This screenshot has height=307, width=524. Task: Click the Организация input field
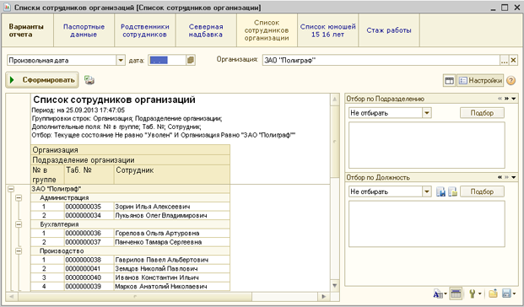pyautogui.click(x=381, y=61)
